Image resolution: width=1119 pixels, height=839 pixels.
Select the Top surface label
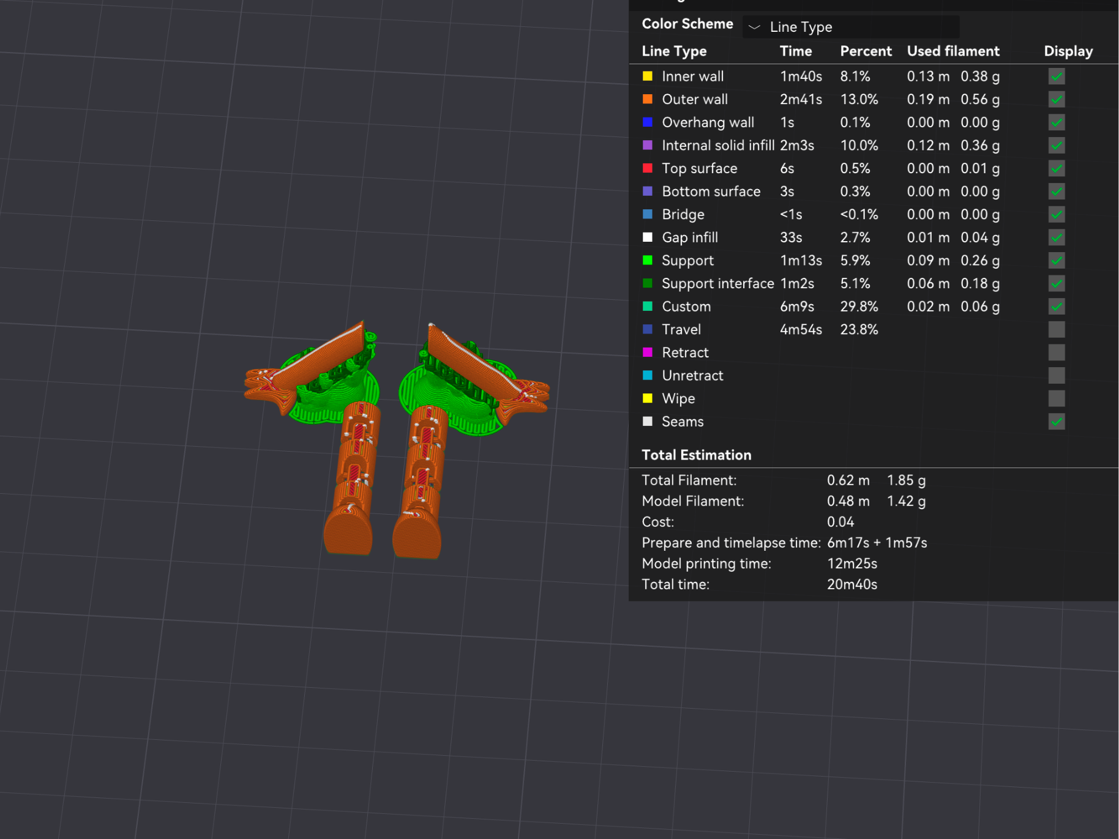pos(700,168)
